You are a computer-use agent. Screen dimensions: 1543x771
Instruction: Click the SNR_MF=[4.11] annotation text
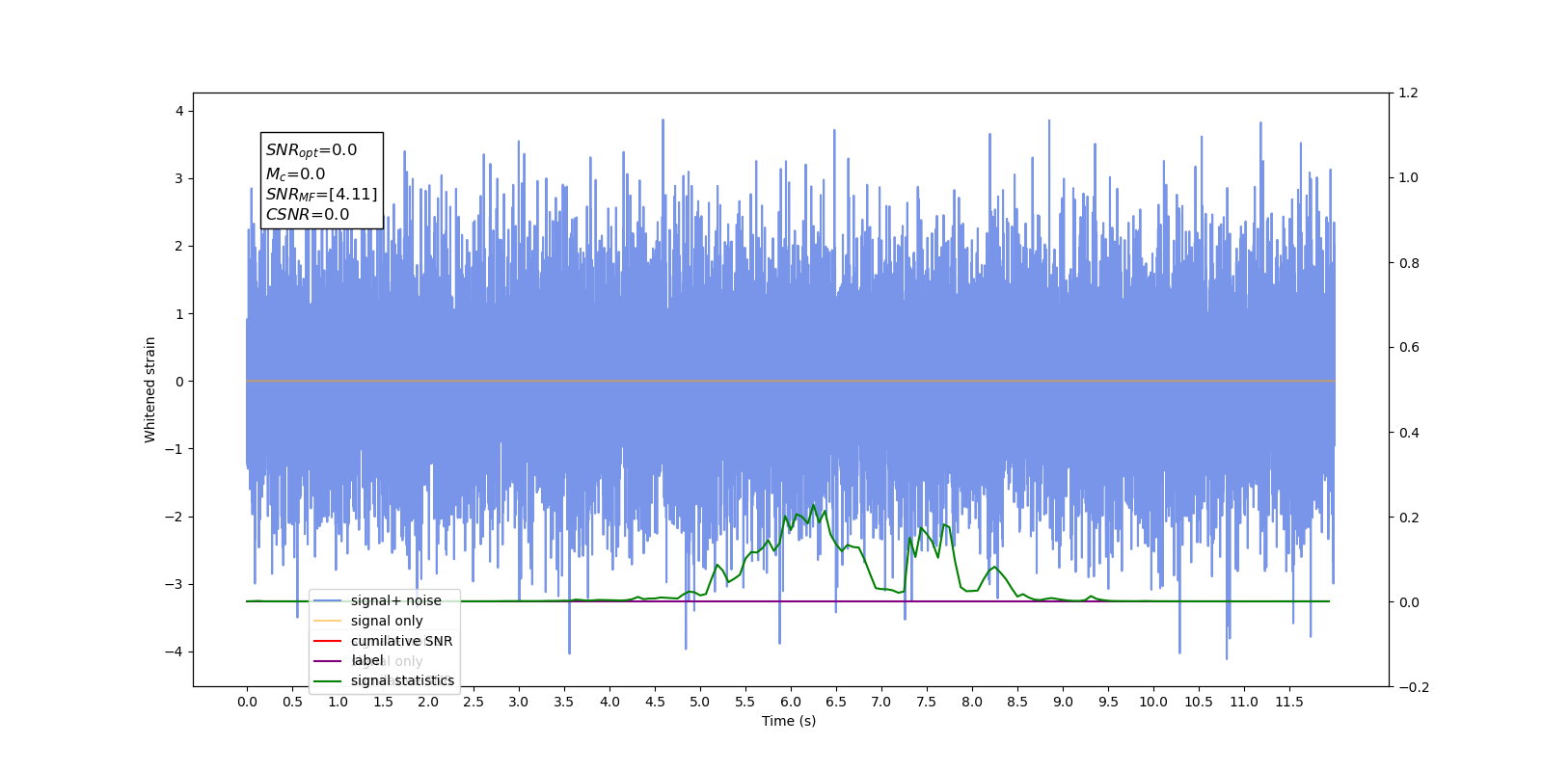tap(321, 195)
